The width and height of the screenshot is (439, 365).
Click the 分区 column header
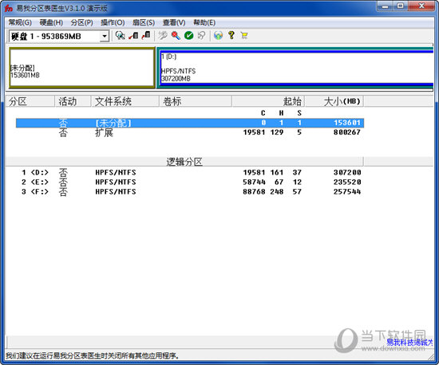[x=30, y=101]
